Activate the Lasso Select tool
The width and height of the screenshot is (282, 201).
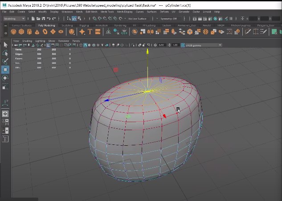click(6, 53)
